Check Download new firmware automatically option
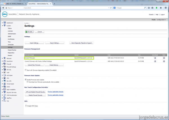 (x=28, y=82)
